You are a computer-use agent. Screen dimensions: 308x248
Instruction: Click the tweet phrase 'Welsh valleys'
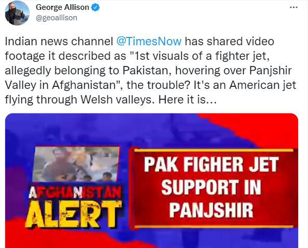tap(116, 100)
